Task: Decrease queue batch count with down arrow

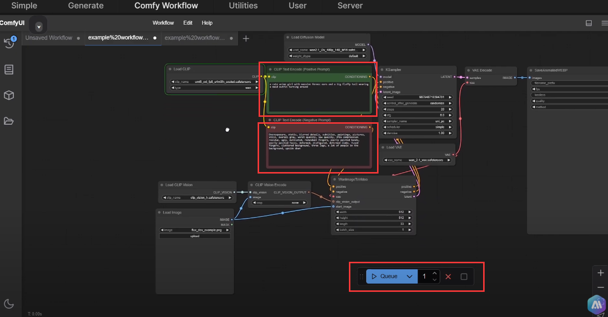Action: 434,280
